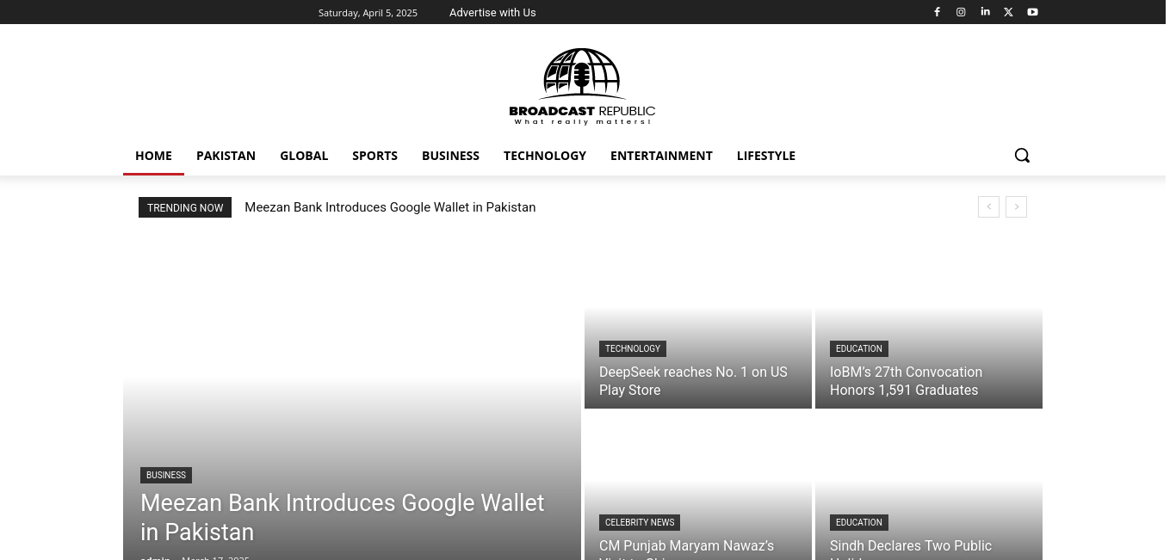Screen dimensions: 1176x560
Task: Open IoBM's 27th Convocation article
Action: click(x=906, y=381)
